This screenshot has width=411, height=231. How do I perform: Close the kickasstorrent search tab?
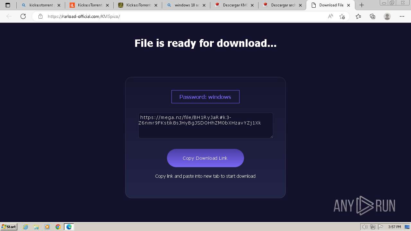point(59,5)
